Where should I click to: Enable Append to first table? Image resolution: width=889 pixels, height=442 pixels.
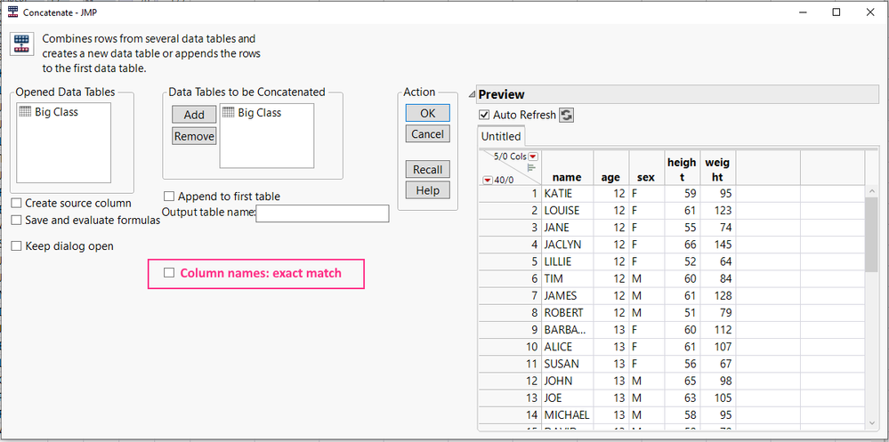pos(169,197)
